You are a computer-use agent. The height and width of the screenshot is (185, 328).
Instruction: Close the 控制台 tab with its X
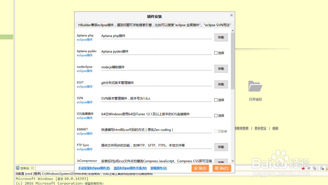pos(32,168)
